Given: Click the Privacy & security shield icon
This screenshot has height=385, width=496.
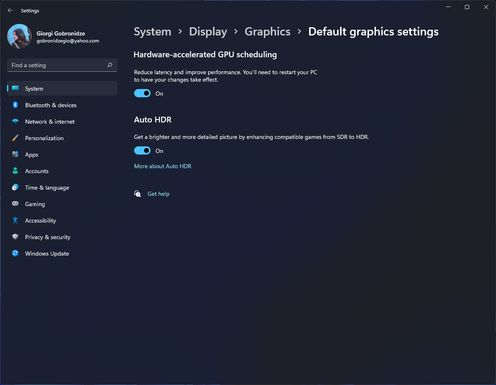Looking at the screenshot, I should point(15,237).
